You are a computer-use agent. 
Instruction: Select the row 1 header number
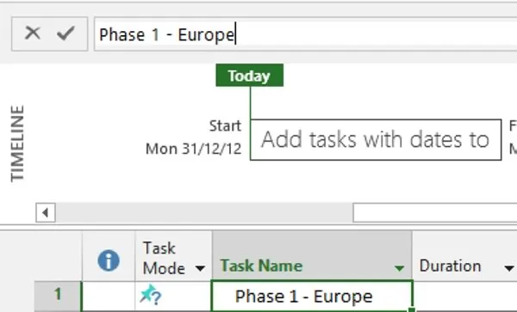[x=58, y=295]
